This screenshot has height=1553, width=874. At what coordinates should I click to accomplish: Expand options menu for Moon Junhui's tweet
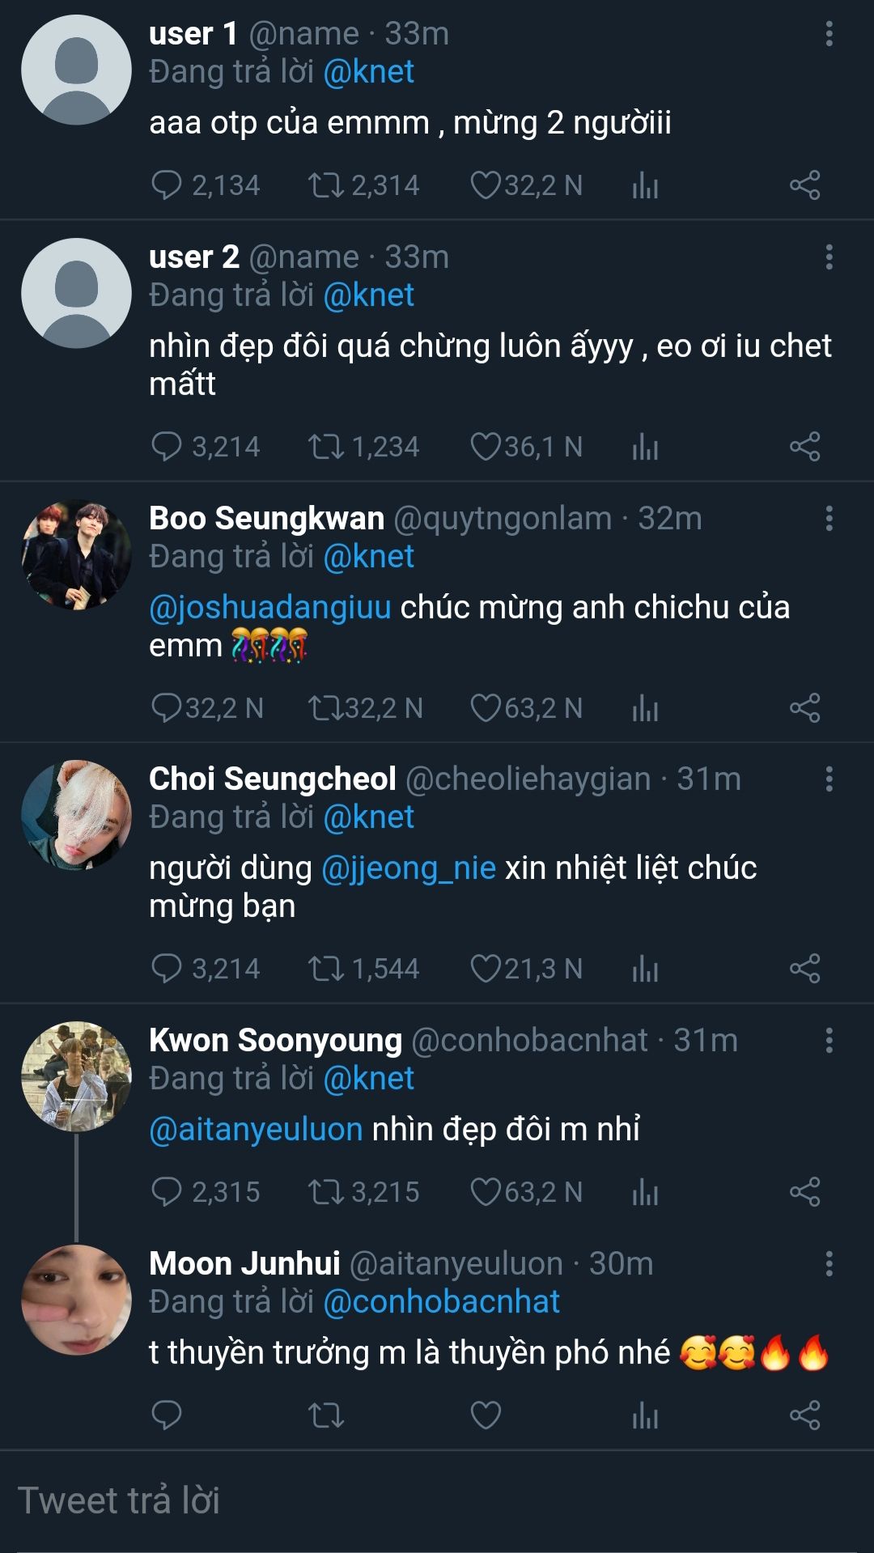829,1263
